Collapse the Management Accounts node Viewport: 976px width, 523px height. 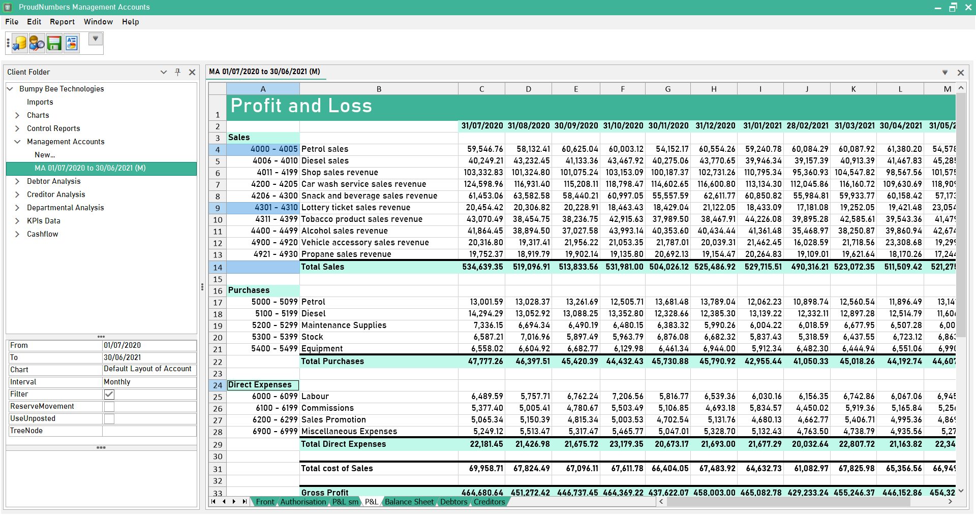(x=17, y=142)
